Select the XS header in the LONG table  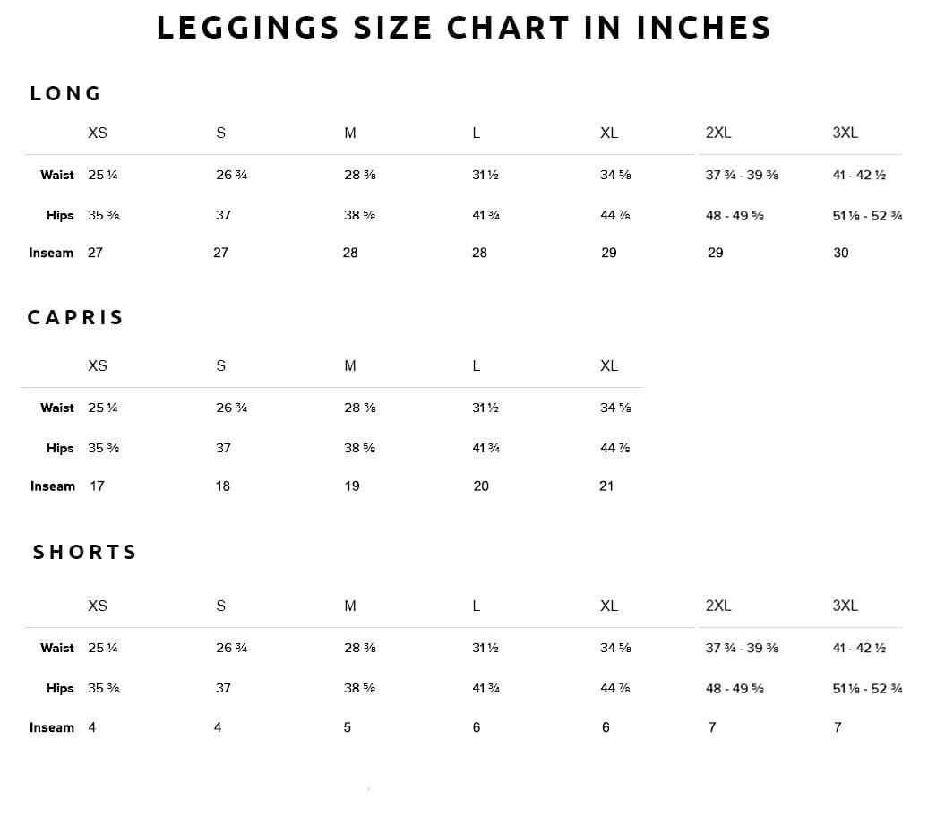coord(98,133)
